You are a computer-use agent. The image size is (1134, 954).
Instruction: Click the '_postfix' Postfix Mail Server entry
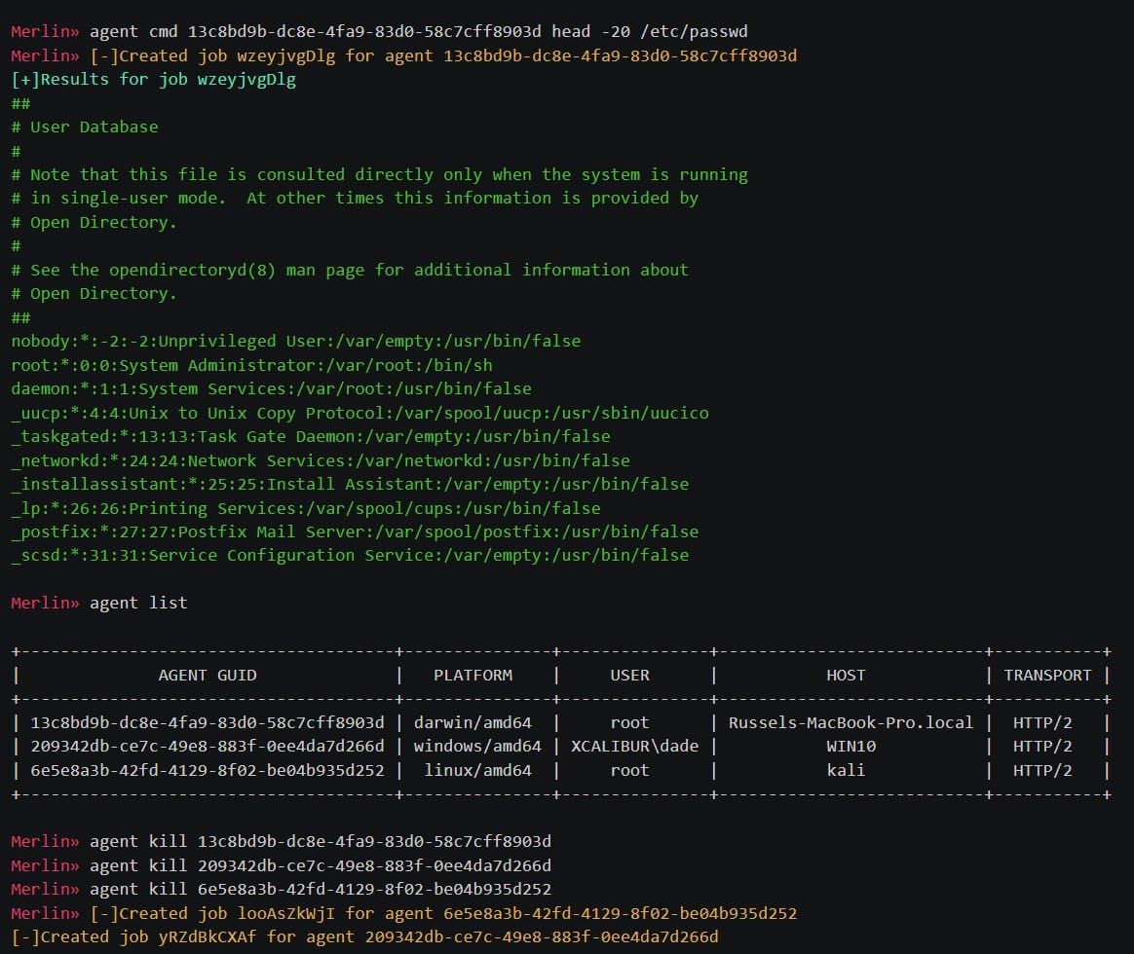(355, 532)
